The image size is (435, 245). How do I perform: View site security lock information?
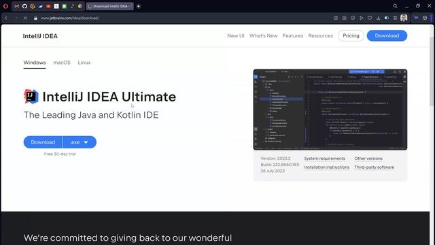tap(35, 18)
